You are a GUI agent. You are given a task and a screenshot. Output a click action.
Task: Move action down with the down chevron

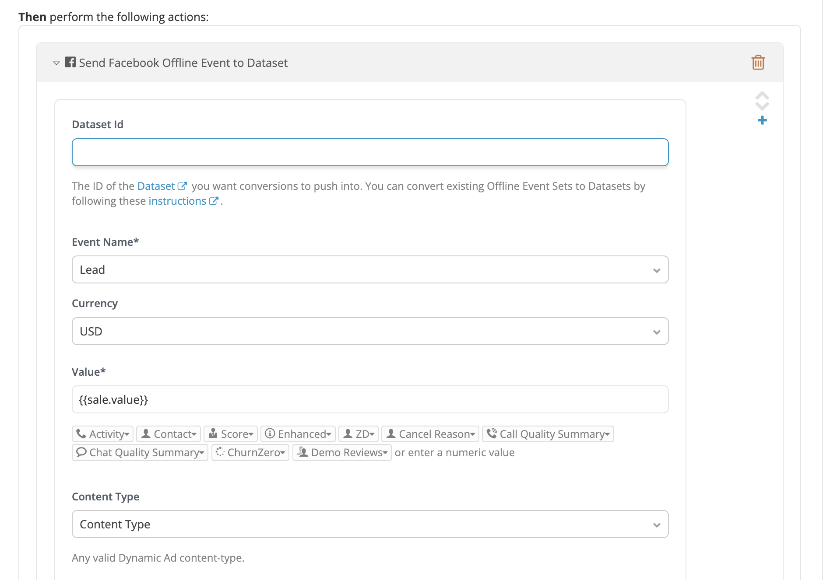(x=762, y=106)
